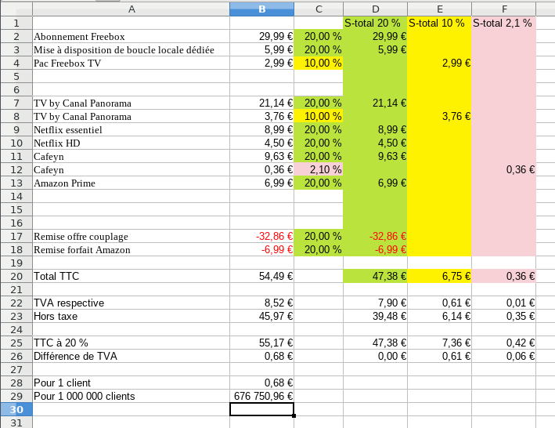Click the 'Pour 1 client' cell

click(x=131, y=383)
